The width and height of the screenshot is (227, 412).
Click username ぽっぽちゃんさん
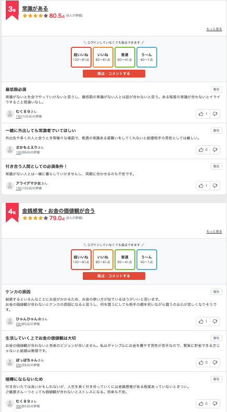point(30,360)
